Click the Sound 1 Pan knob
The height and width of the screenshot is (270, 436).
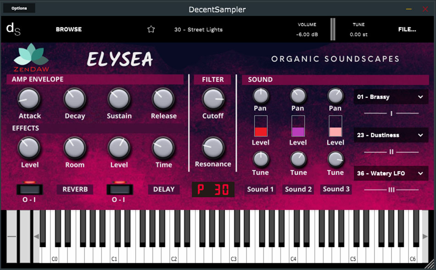[261, 96]
